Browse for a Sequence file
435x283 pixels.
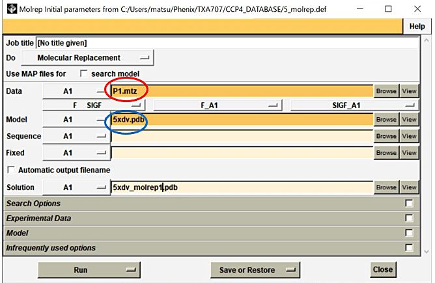click(386, 136)
